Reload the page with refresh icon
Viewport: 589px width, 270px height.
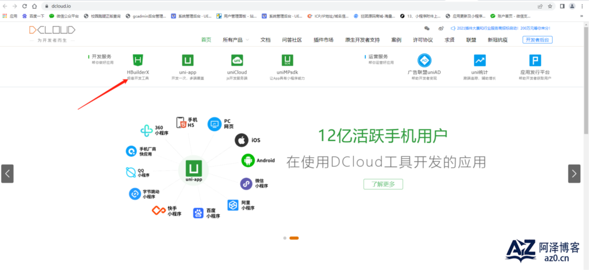[x=25, y=6]
